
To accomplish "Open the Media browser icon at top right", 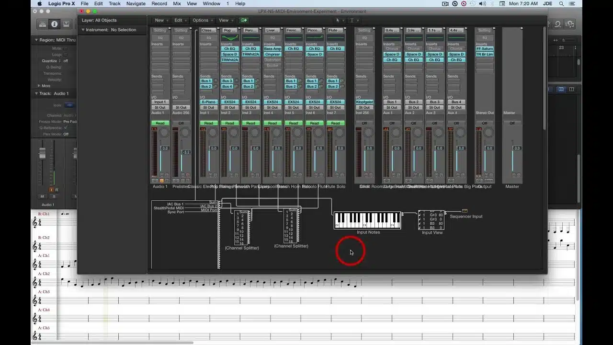I will 570,24.
